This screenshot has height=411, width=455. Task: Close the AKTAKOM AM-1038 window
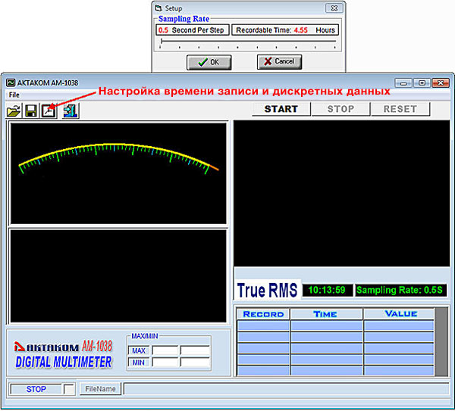pyautogui.click(x=441, y=83)
